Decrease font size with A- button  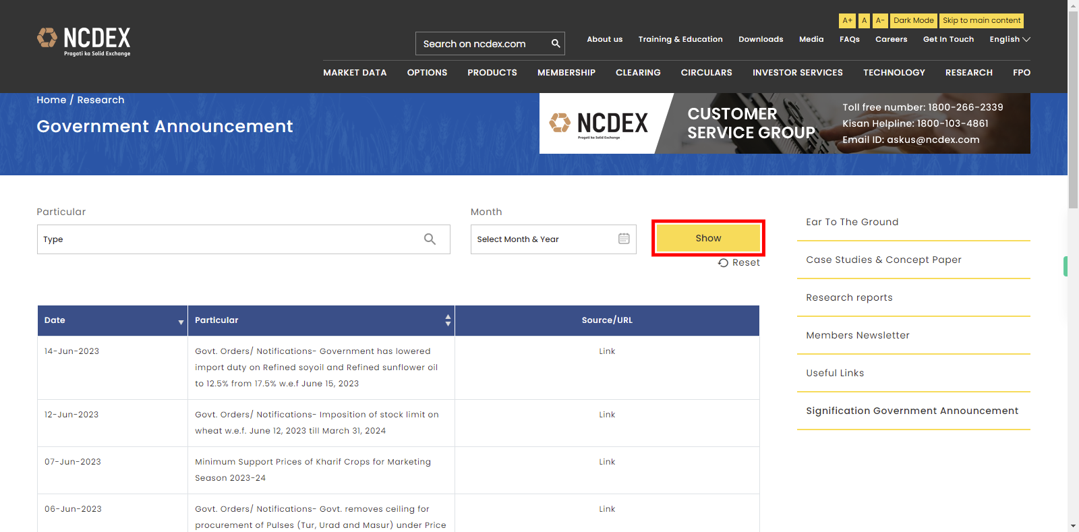click(x=880, y=20)
